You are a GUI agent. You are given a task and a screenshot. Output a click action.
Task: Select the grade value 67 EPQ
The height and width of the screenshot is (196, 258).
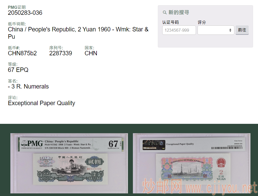(18, 70)
